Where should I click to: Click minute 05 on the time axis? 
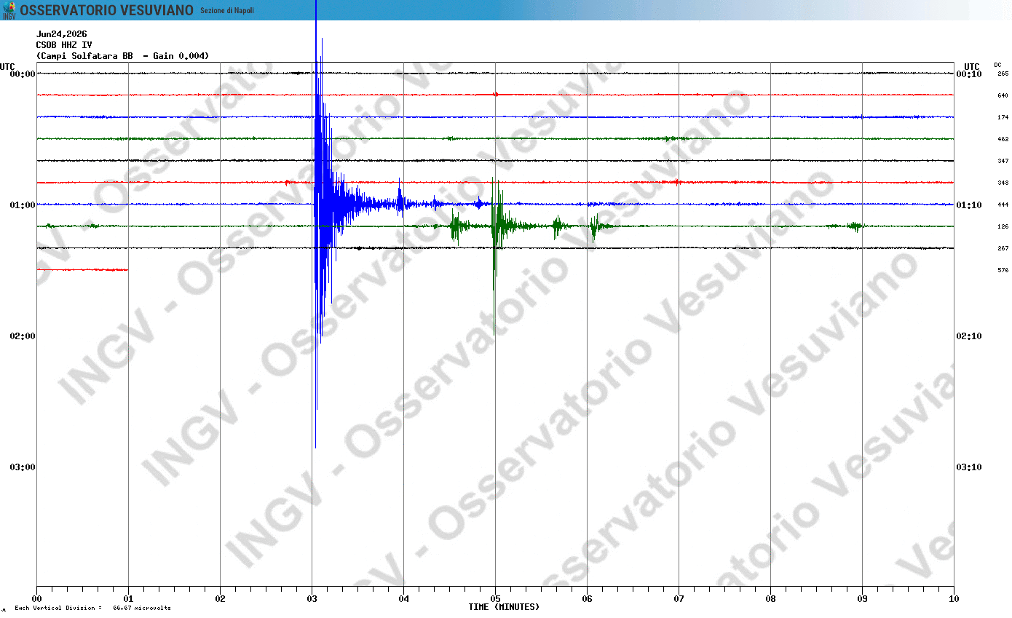[495, 599]
